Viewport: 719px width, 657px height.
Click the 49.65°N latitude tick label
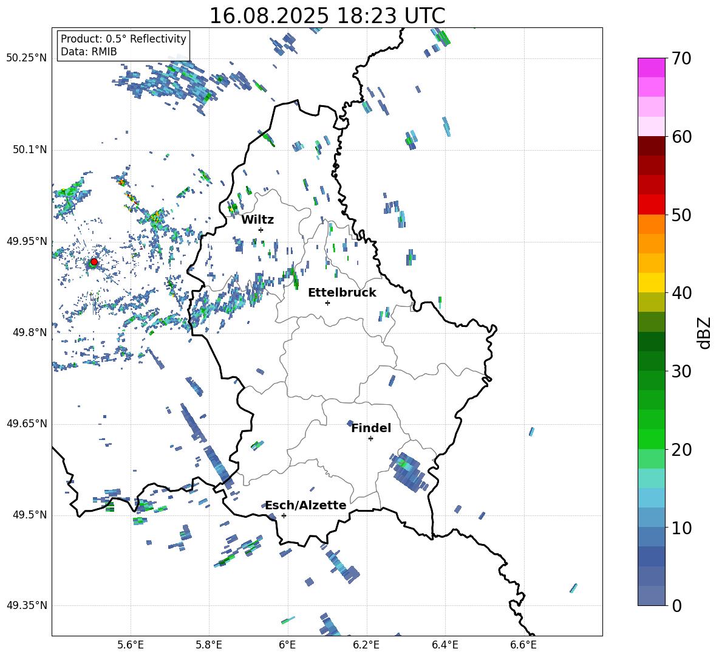tap(27, 424)
